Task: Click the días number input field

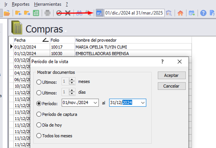Action: click(65, 92)
